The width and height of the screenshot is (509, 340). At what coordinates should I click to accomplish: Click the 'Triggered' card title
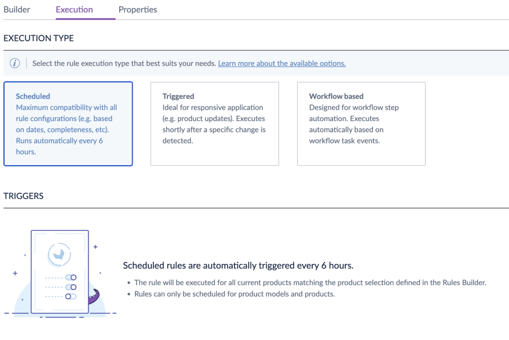178,96
